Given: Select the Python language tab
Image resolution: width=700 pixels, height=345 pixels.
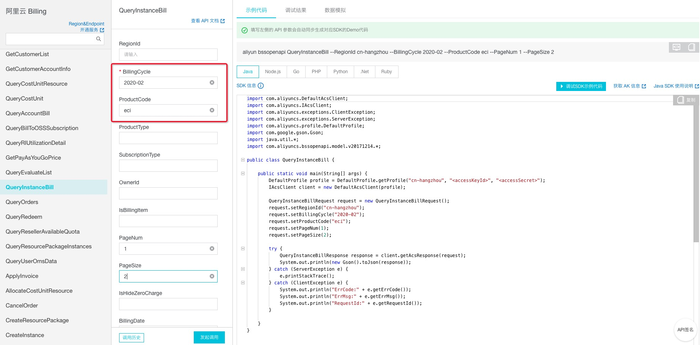Looking at the screenshot, I should click(341, 72).
